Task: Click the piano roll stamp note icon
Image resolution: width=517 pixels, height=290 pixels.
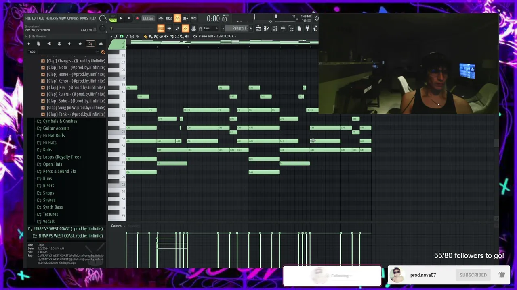Action: coord(127,37)
